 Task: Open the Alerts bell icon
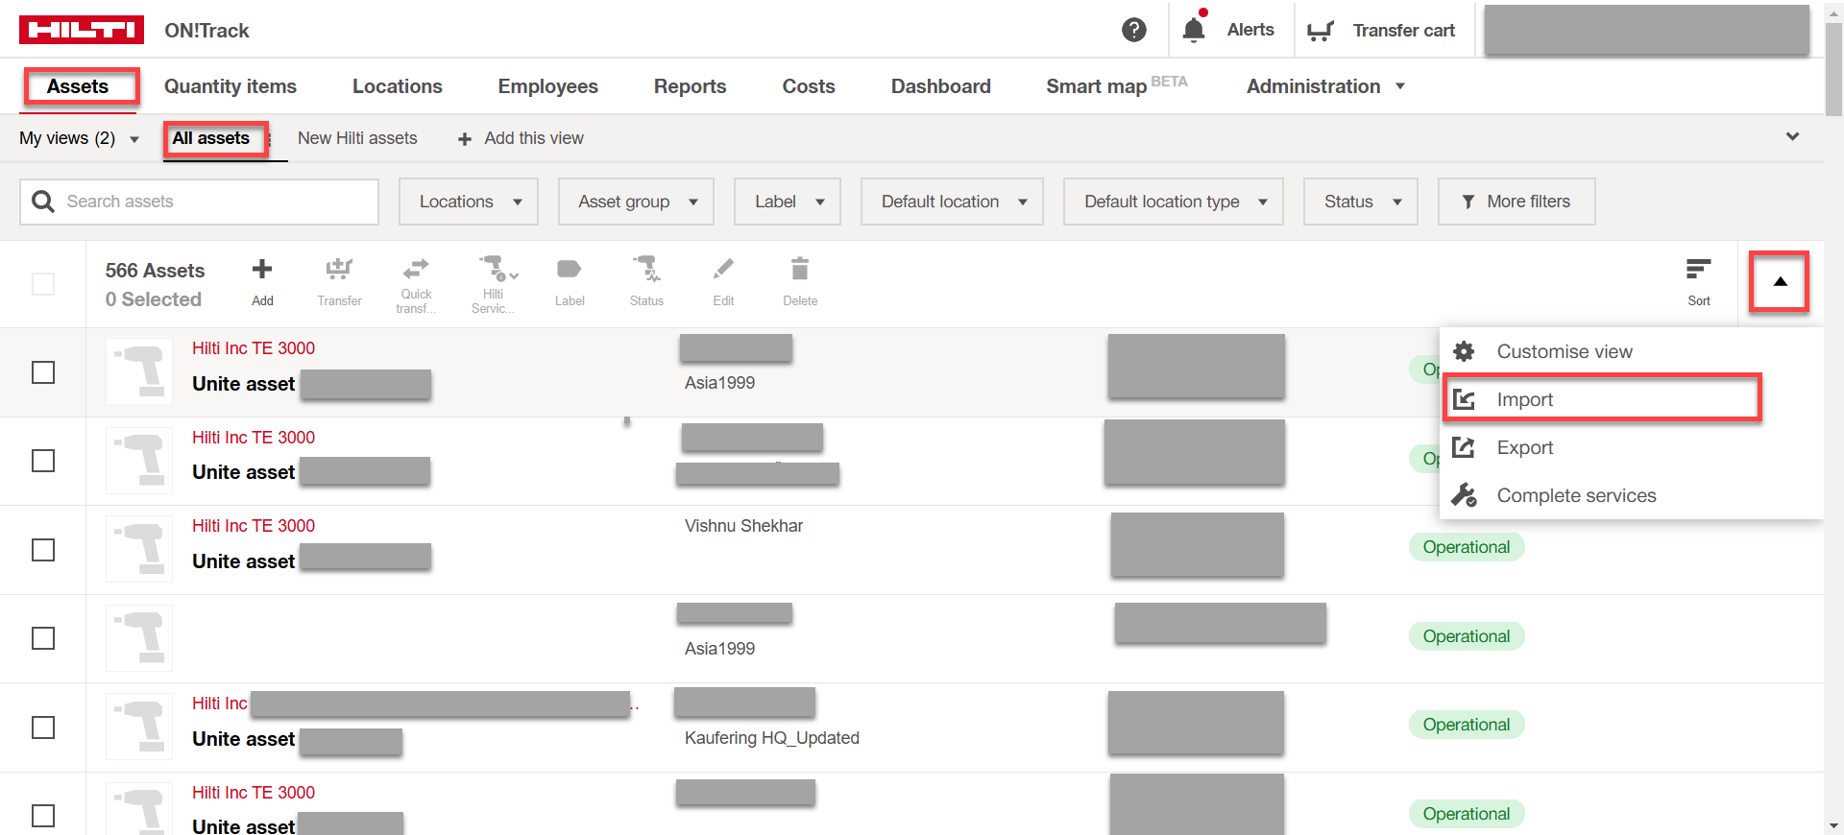(1194, 30)
